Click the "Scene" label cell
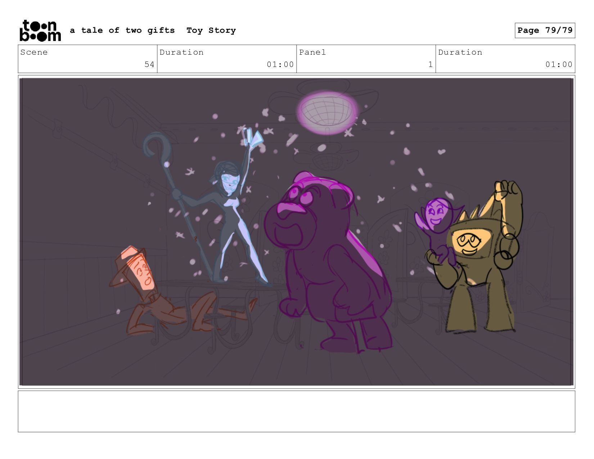 87,59
